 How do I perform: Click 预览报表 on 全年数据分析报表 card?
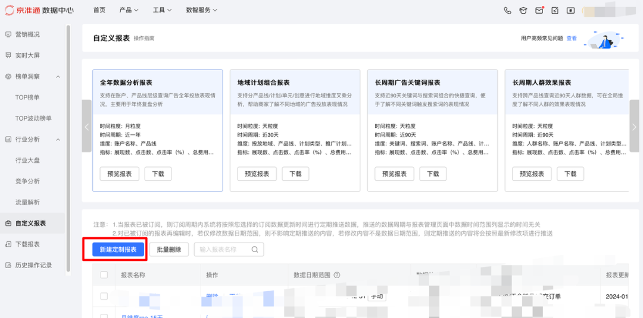(x=120, y=174)
